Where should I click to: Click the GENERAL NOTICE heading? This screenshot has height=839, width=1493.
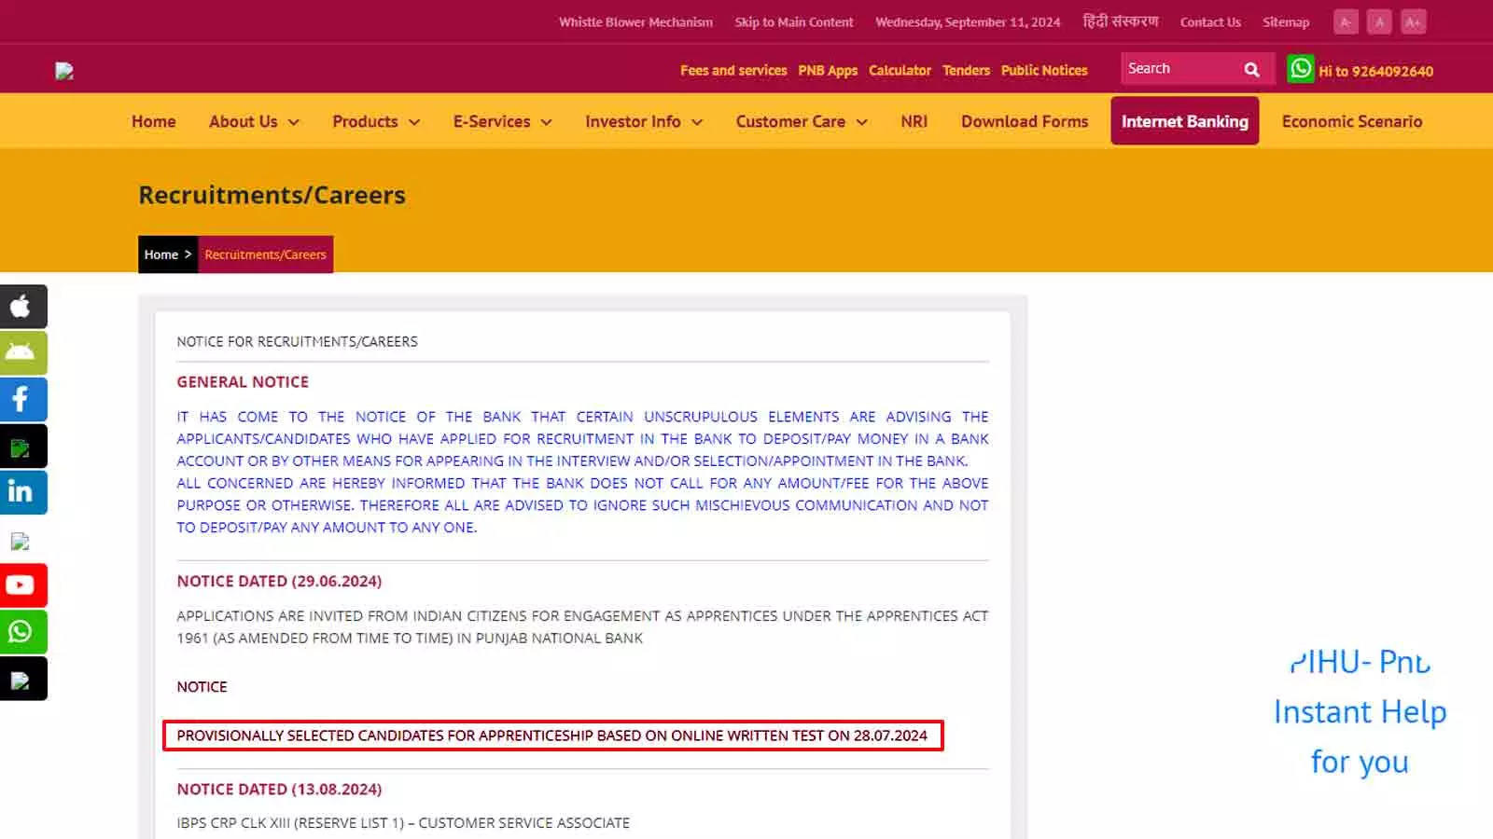tap(243, 382)
